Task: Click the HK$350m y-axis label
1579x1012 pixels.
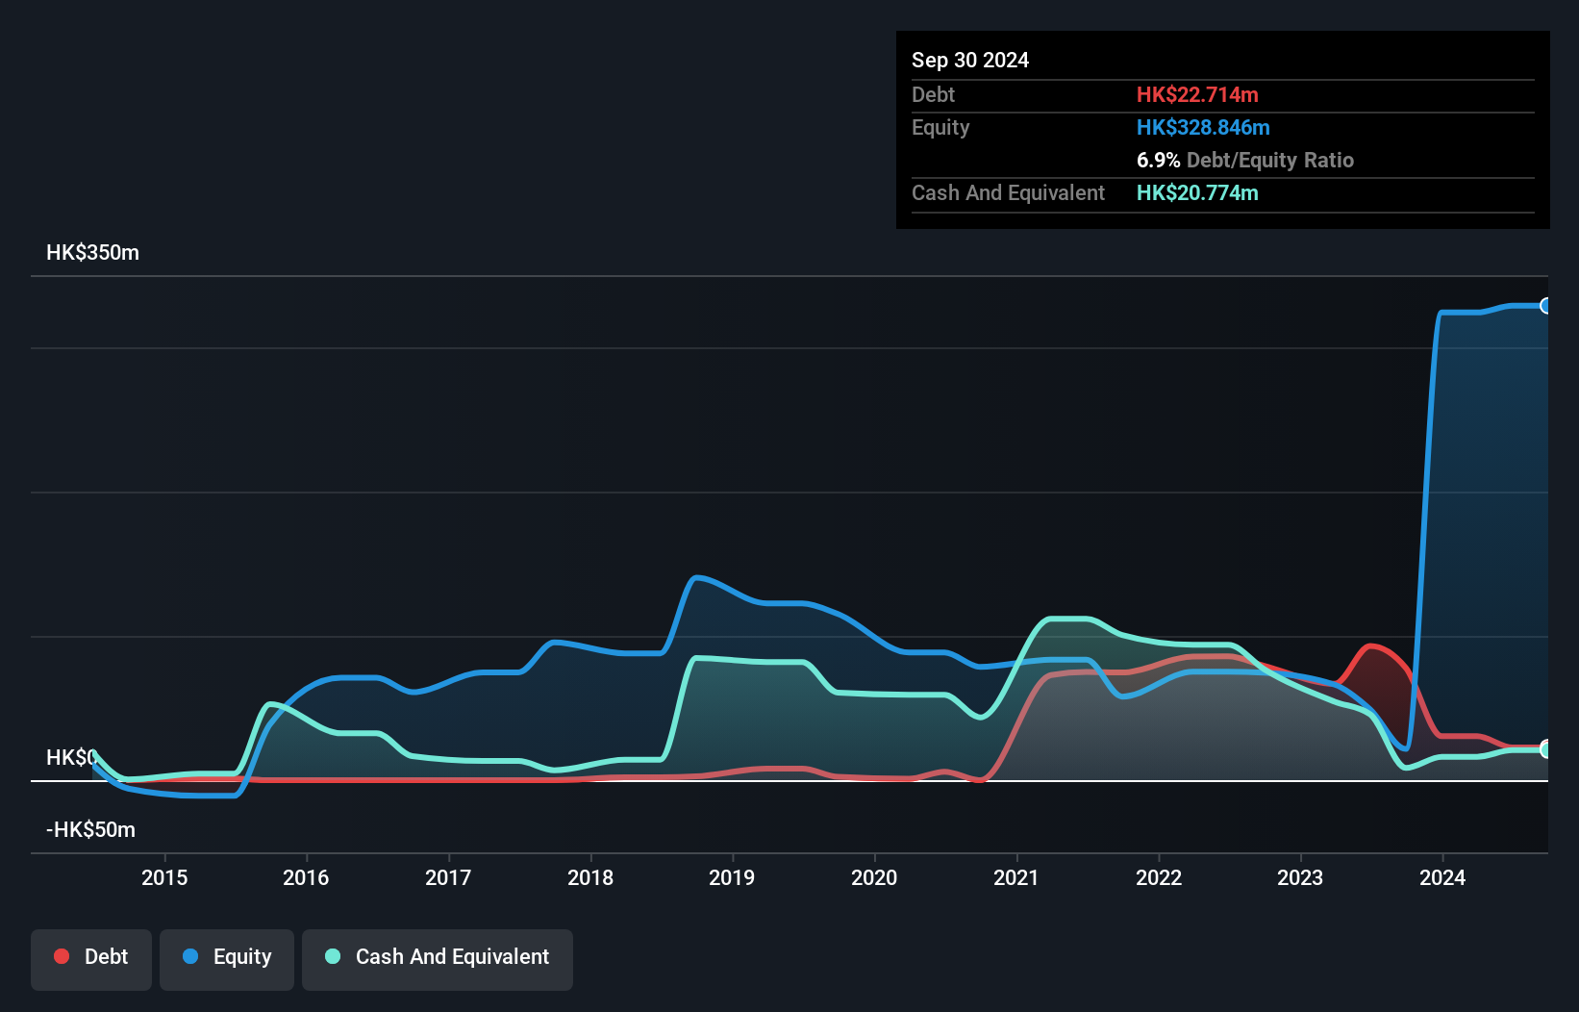Action: pyautogui.click(x=92, y=253)
